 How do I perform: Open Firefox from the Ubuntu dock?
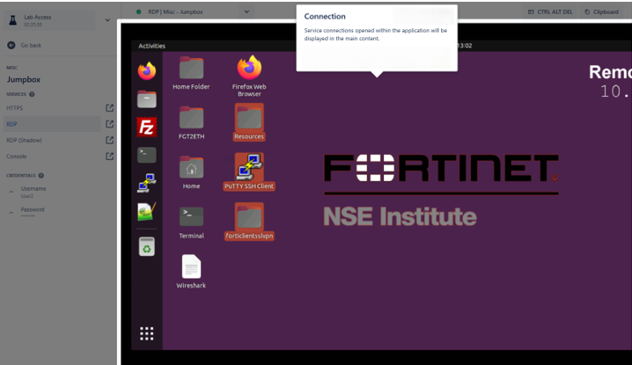pyautogui.click(x=147, y=71)
